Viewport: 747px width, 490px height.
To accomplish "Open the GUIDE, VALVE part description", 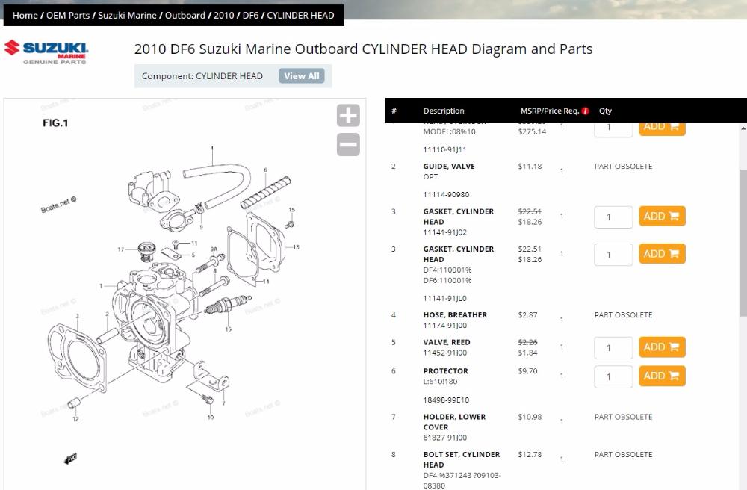I will point(448,167).
